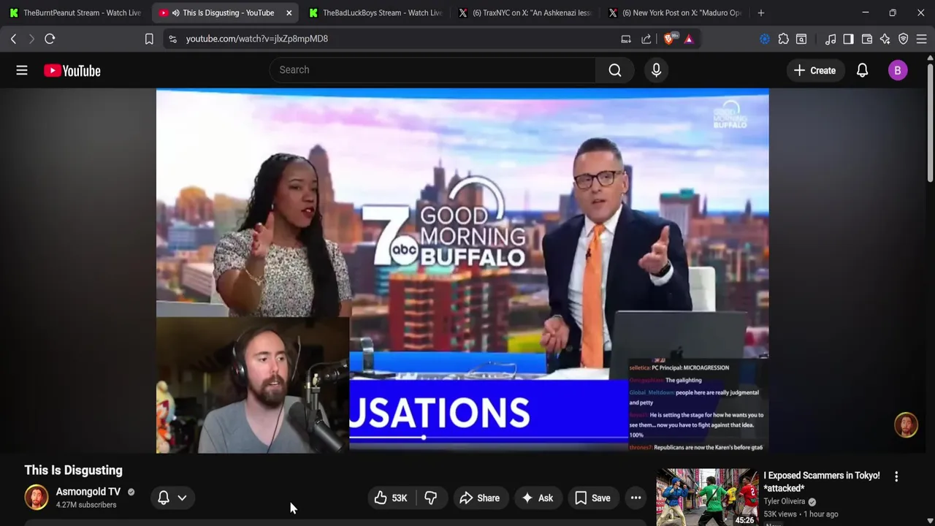The height and width of the screenshot is (526, 935).
Task: Open the Brave Rewards triangle icon
Action: point(689,39)
